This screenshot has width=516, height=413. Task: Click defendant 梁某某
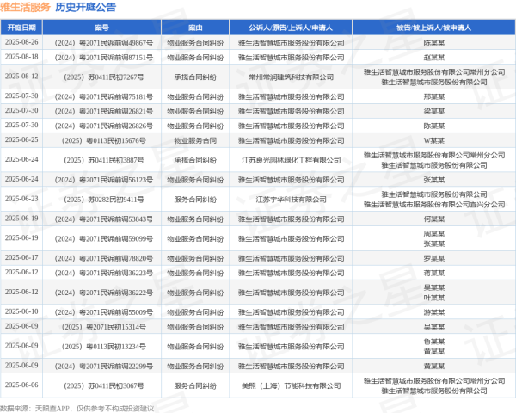point(434,111)
